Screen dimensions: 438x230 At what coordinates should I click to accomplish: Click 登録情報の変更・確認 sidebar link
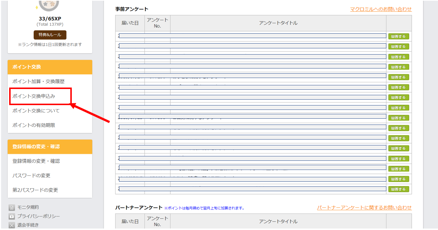[x=36, y=161]
